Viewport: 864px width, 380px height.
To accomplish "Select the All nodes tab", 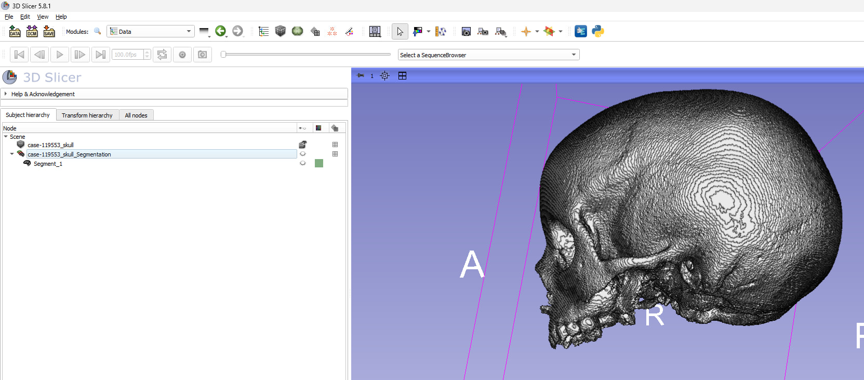I will [x=136, y=115].
